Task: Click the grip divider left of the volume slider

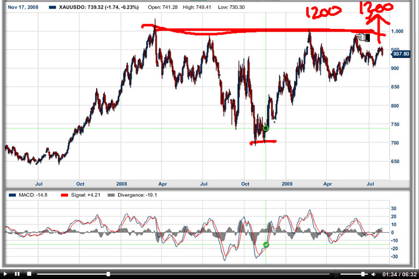Action: point(336,274)
